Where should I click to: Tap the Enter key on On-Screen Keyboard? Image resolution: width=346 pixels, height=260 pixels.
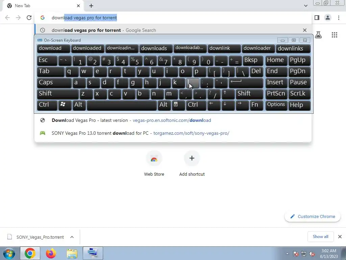tap(246, 83)
